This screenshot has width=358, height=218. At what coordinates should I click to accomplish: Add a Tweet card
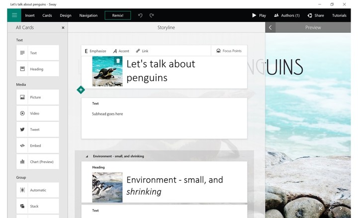(x=38, y=129)
